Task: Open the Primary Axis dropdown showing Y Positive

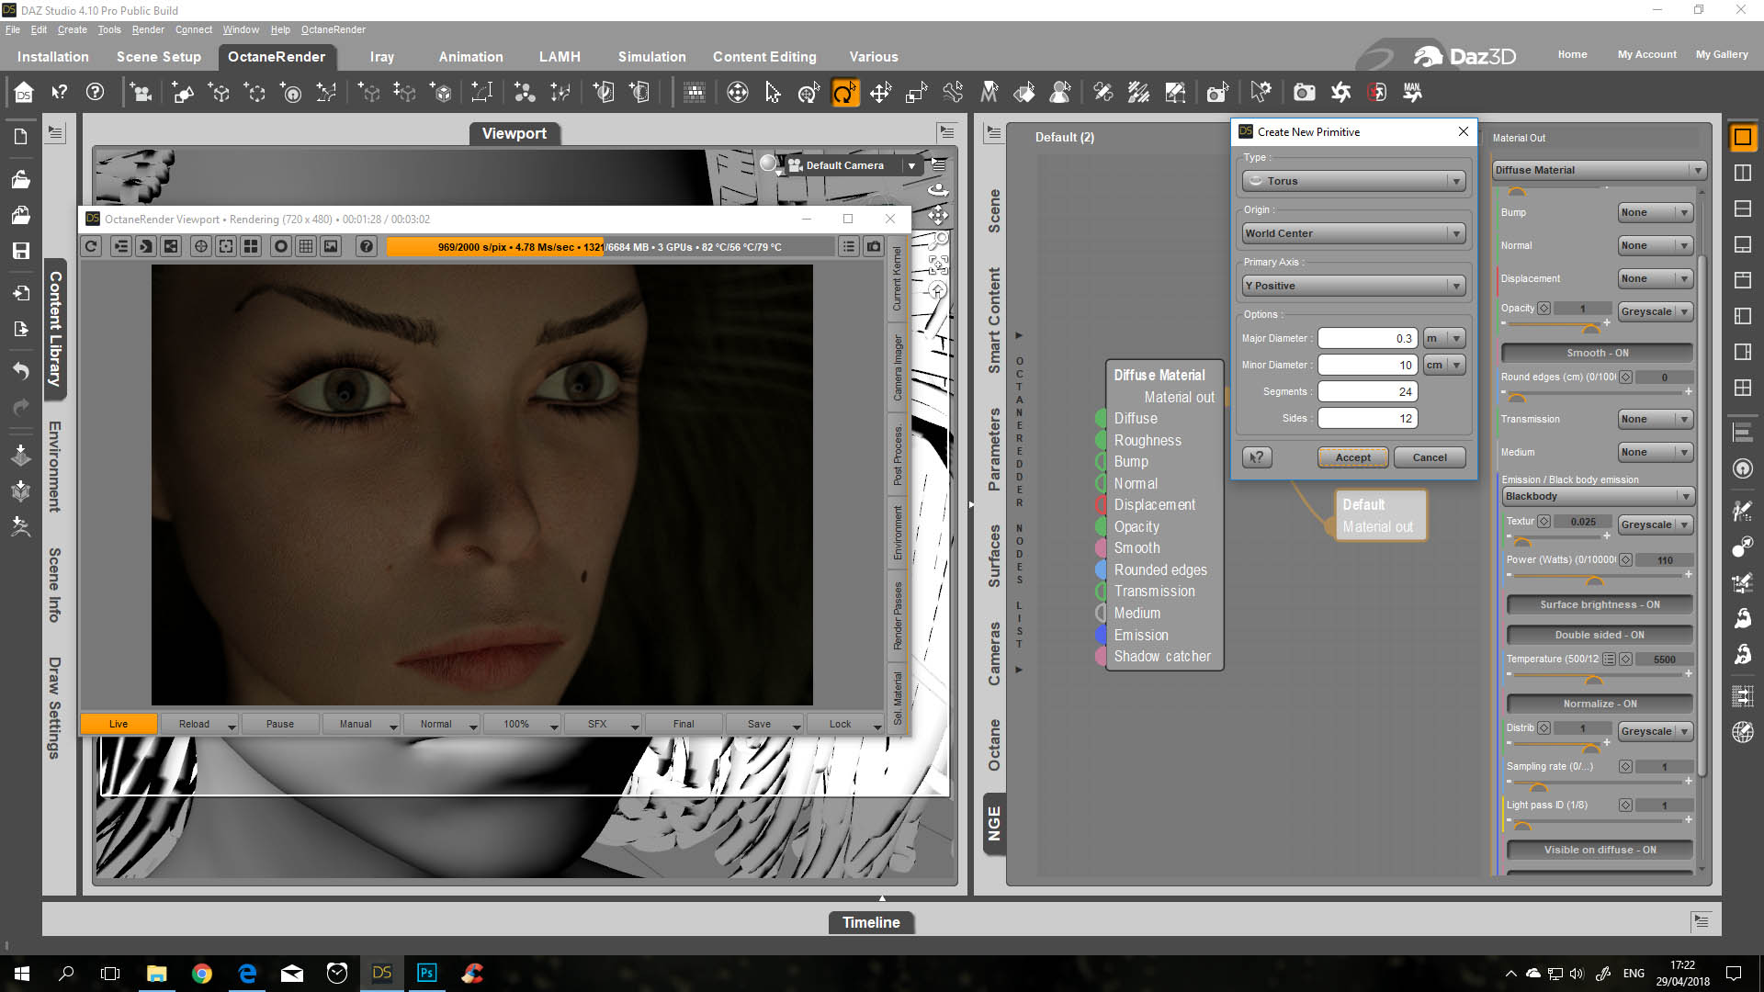Action: click(x=1352, y=286)
